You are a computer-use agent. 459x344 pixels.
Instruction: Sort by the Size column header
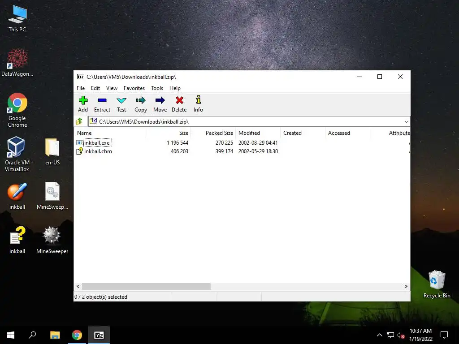pos(169,133)
